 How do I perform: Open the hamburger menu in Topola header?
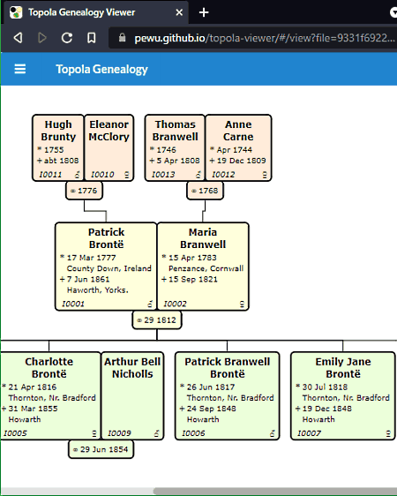point(20,69)
